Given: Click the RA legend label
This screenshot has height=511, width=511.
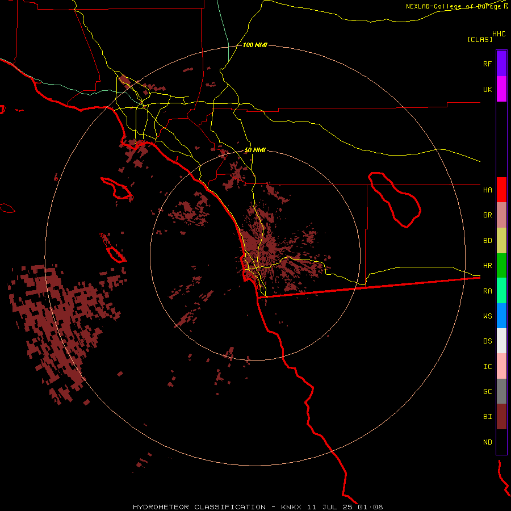Looking at the screenshot, I should (487, 291).
